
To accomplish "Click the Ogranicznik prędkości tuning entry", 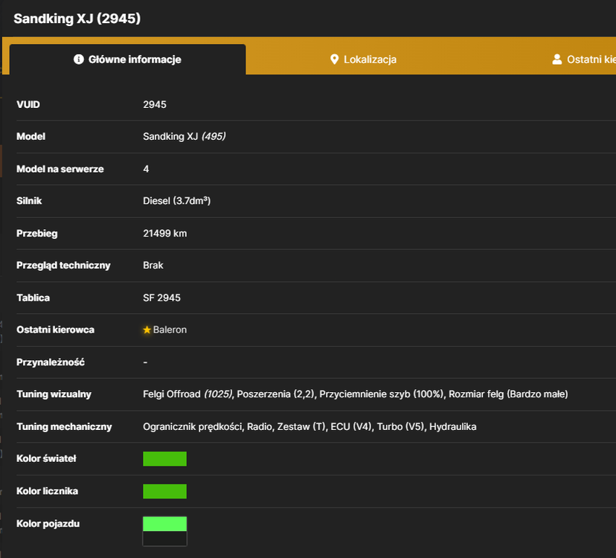I will coord(193,427).
